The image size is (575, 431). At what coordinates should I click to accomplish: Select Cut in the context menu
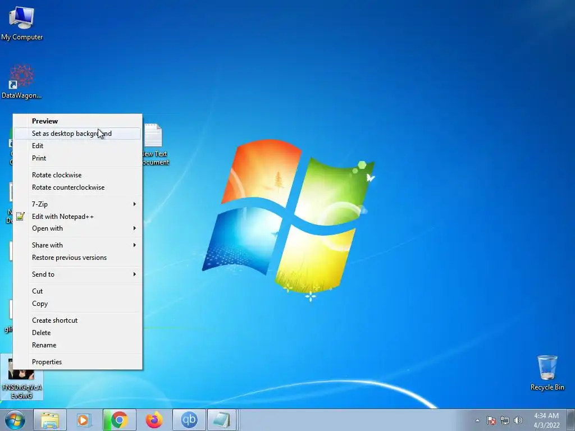[x=77, y=291]
